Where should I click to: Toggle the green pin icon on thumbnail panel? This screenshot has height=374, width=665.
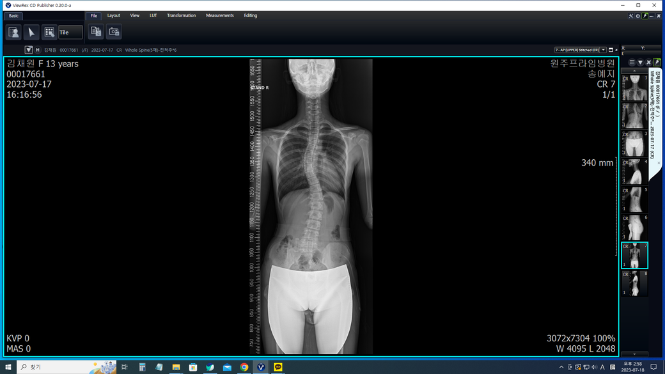point(657,63)
